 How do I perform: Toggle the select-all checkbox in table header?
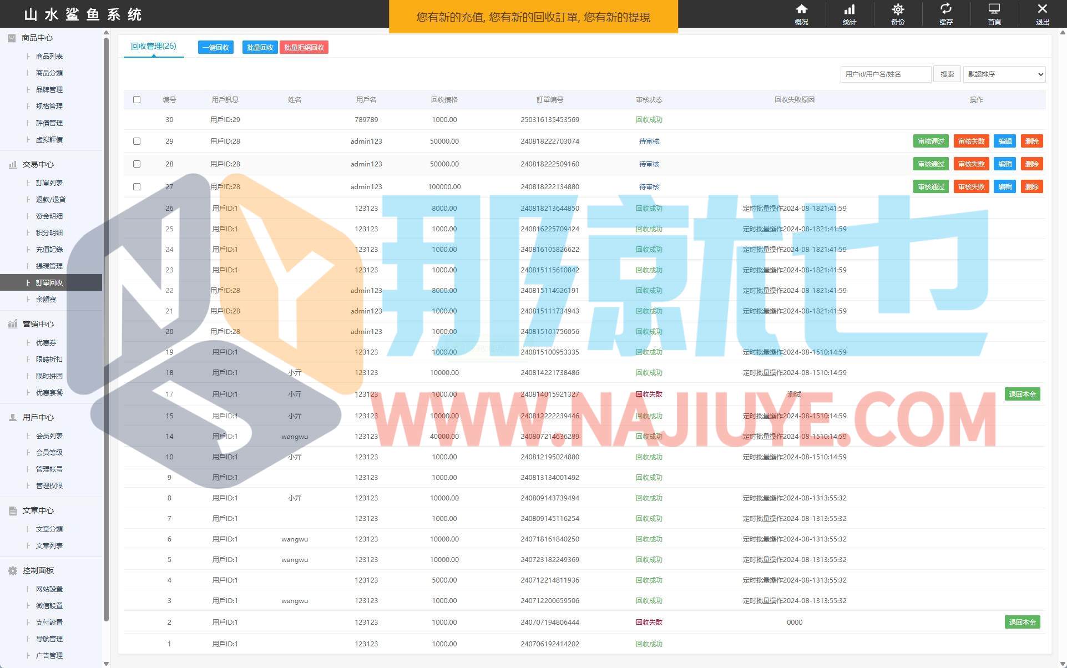pyautogui.click(x=136, y=100)
